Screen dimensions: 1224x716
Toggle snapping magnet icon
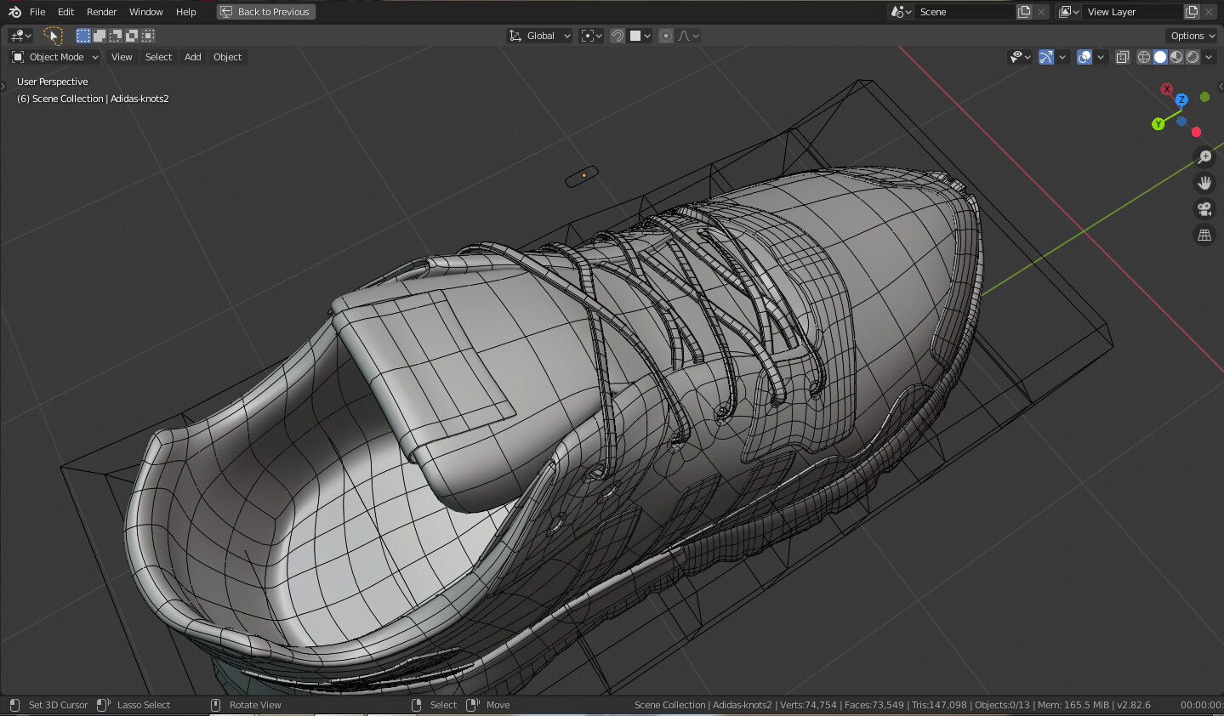click(618, 36)
